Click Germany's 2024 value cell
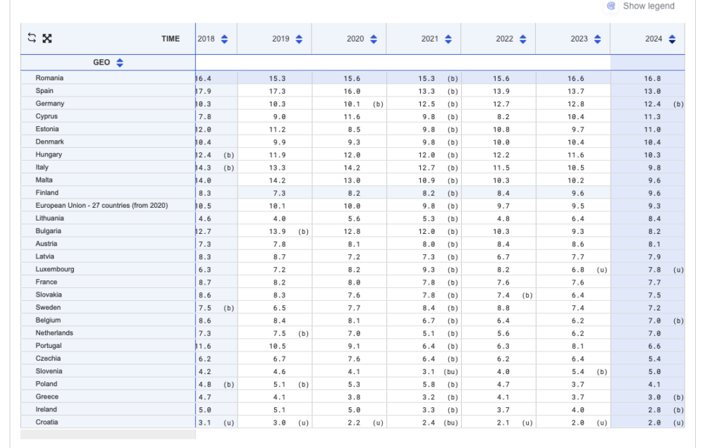The image size is (722, 448). point(654,104)
